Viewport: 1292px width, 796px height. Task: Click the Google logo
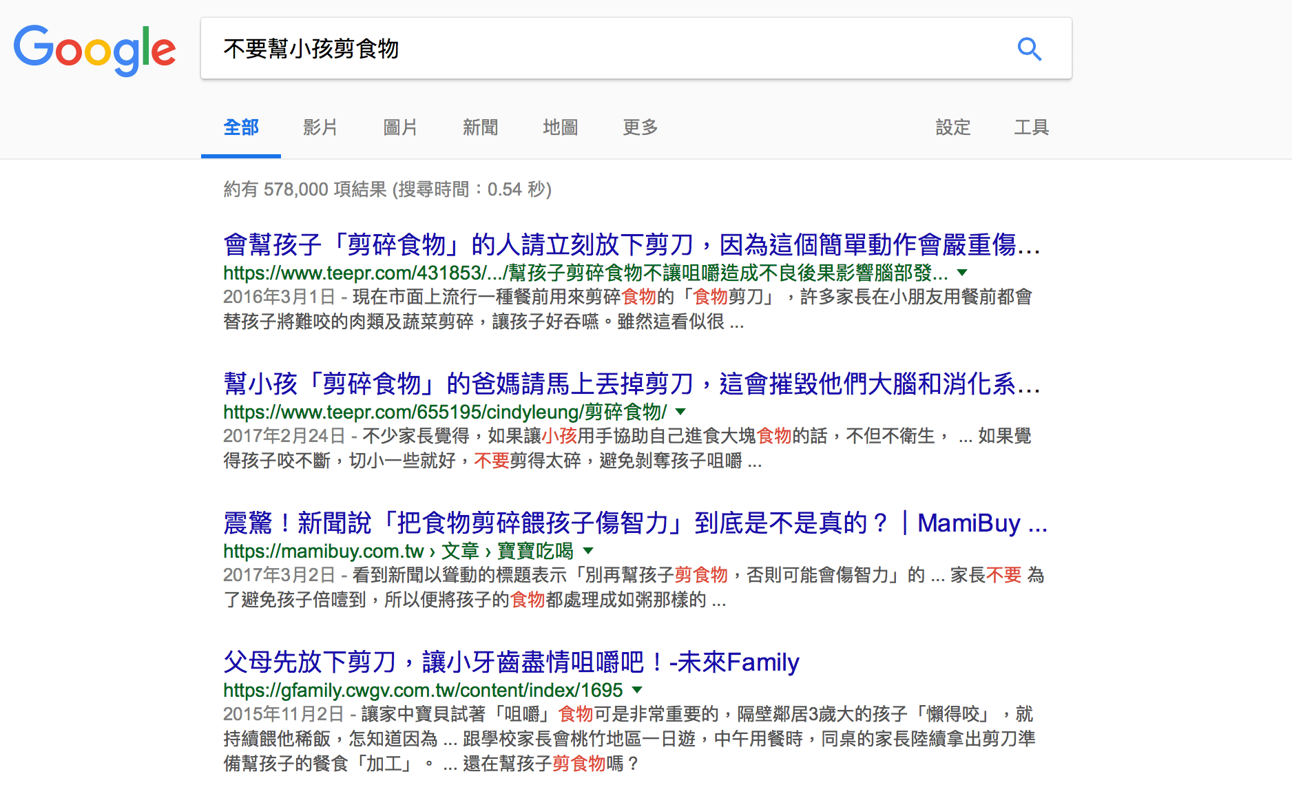tap(94, 50)
